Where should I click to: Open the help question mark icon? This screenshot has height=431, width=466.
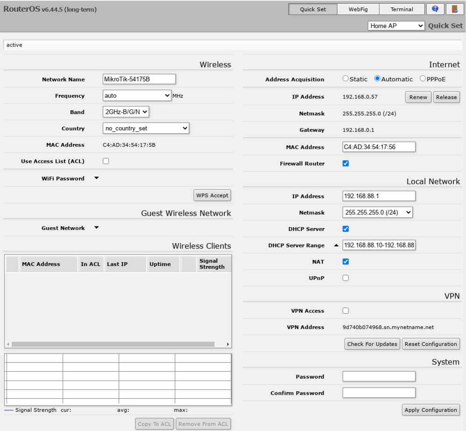[x=435, y=9]
